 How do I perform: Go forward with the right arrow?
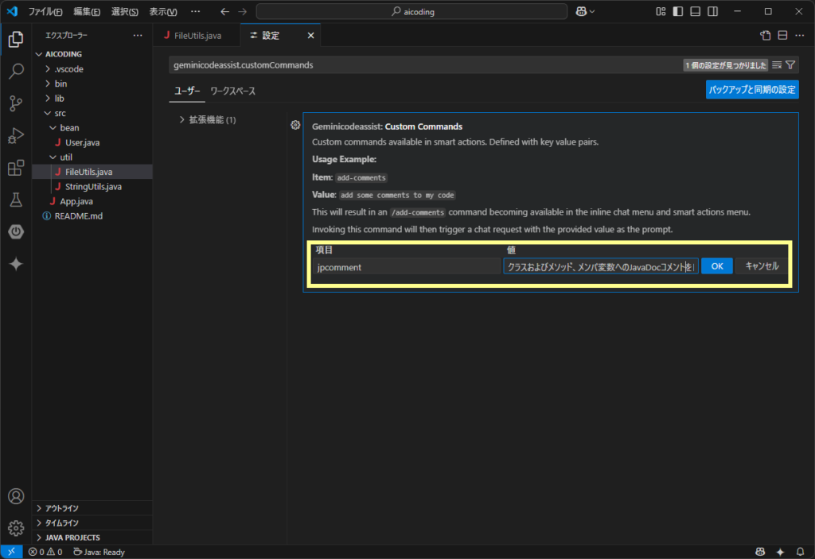242,11
